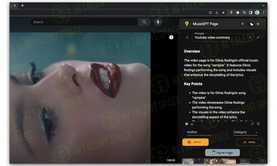
Task: Open the second suggested video thumbnail
Action: (223, 161)
